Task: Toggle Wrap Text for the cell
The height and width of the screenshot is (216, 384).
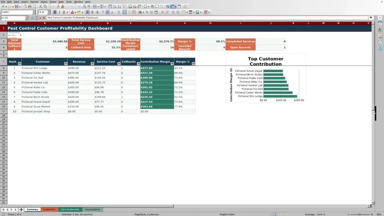Action: [x=118, y=12]
